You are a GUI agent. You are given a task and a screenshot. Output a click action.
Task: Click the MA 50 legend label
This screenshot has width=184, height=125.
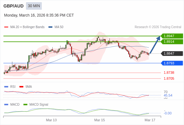click(x=59, y=27)
